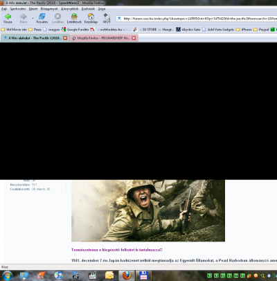277x281 pixels.
Task: Open the music disc taskbar icon
Action: (58, 275)
